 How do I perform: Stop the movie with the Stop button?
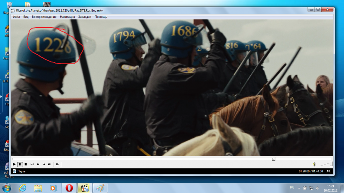[26, 164]
